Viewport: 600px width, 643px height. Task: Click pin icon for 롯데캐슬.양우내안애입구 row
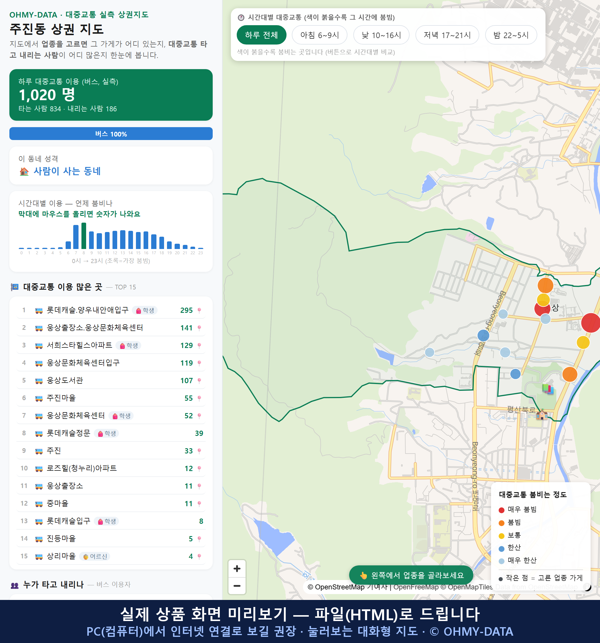(199, 310)
